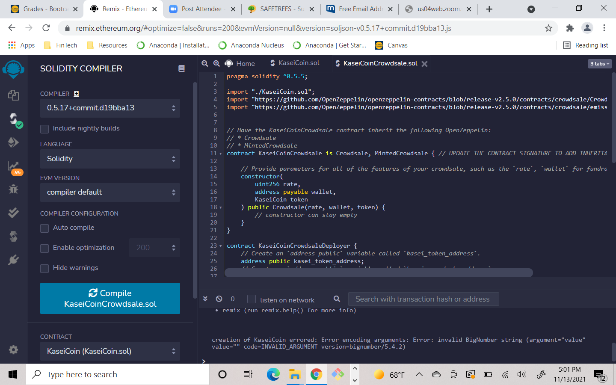The height and width of the screenshot is (385, 616).
Task: Open the Deploy & Run Transactions panel
Action: click(x=13, y=142)
